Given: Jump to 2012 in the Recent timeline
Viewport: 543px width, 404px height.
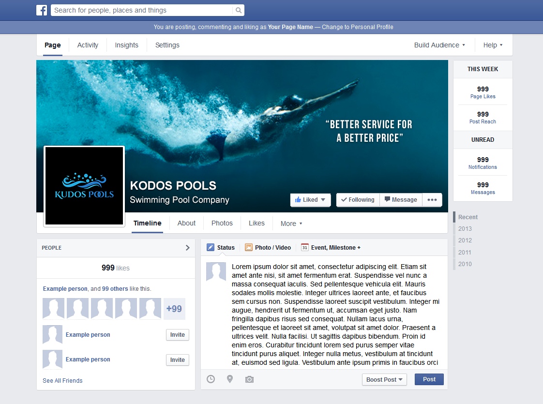Looking at the screenshot, I should coord(465,240).
